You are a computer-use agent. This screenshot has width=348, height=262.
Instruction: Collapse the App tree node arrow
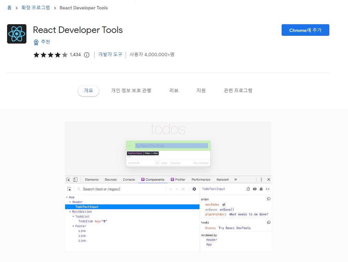(x=67, y=197)
